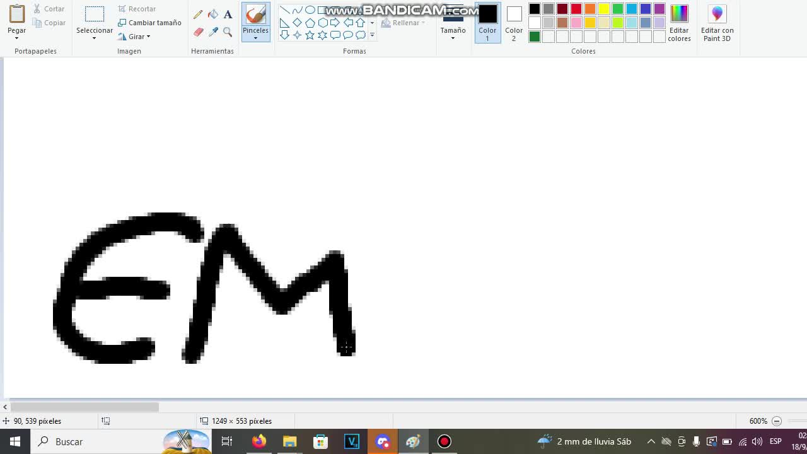Select the Text tool
This screenshot has height=454, width=807.
pos(228,14)
